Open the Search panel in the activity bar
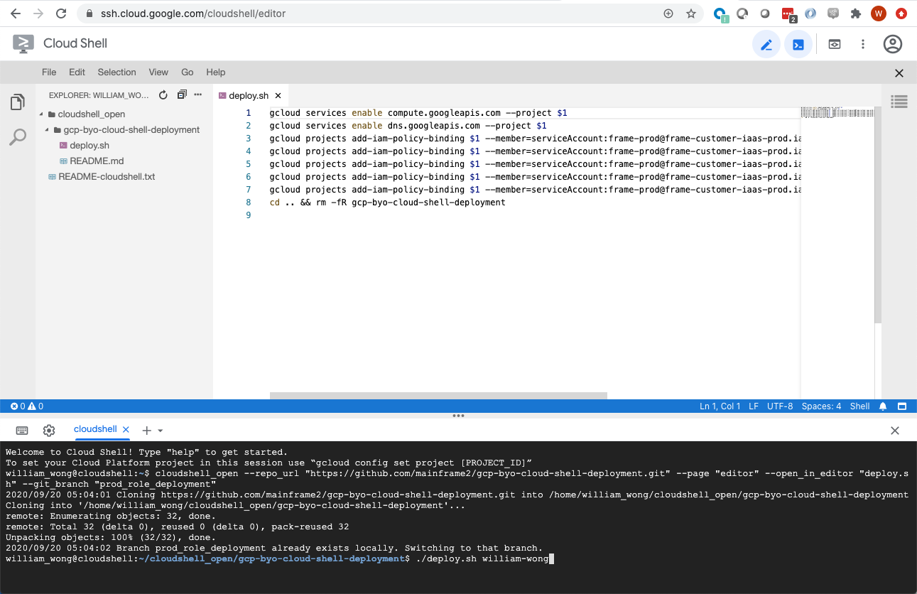Viewport: 917px width, 594px height. (17, 137)
